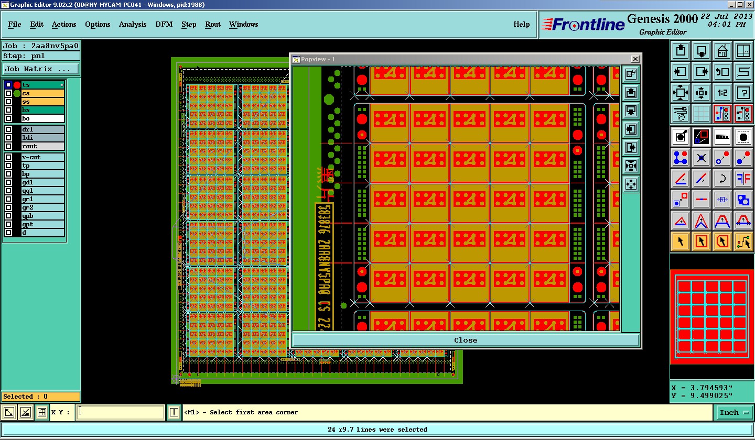
Task: Click the ruler measure tool icon
Action: (722, 137)
